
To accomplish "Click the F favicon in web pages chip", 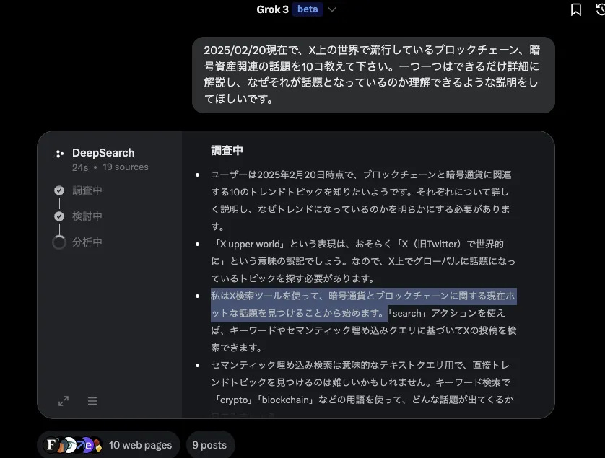I will 51,444.
